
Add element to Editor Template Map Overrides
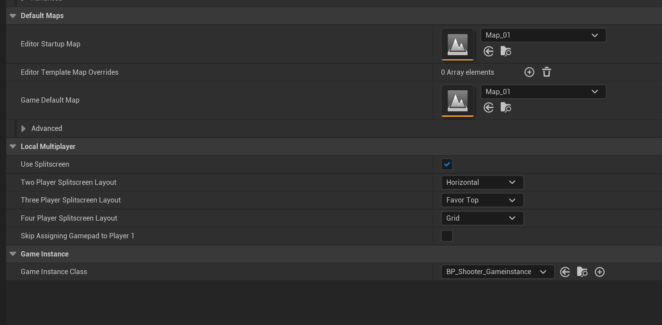coord(529,72)
